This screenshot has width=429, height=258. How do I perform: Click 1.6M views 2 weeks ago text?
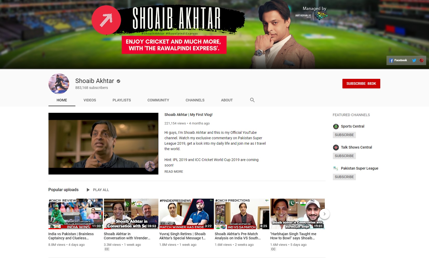234,245
